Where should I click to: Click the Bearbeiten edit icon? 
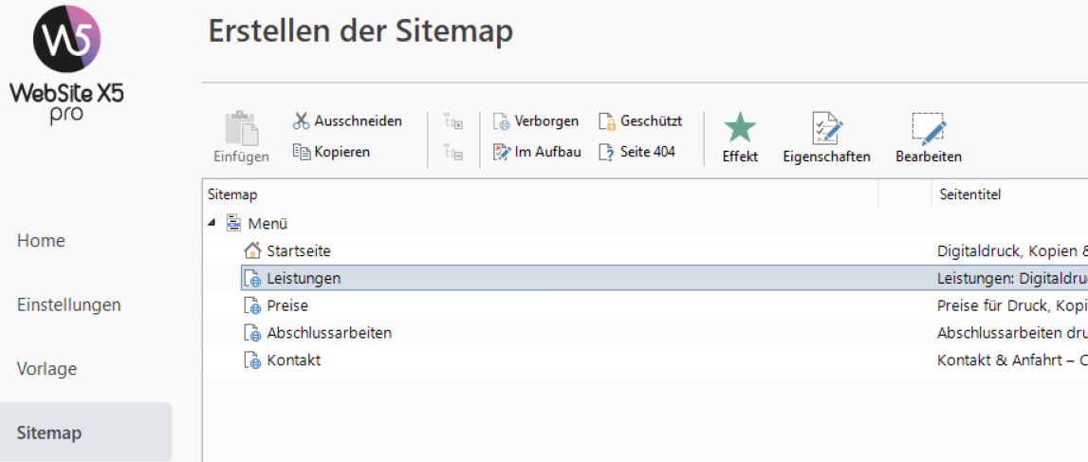(x=929, y=129)
